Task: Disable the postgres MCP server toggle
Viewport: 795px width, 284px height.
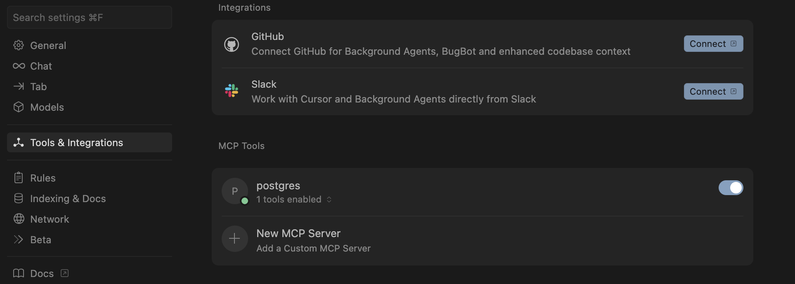Action: [x=731, y=188]
